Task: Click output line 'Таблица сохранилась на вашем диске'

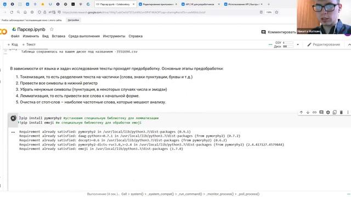Action: [80, 51]
